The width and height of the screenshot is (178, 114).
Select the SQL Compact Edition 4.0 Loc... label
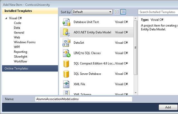(94, 63)
